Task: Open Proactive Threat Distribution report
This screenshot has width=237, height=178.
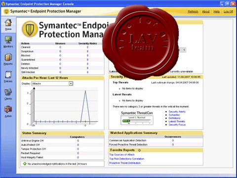Action: 125,163
